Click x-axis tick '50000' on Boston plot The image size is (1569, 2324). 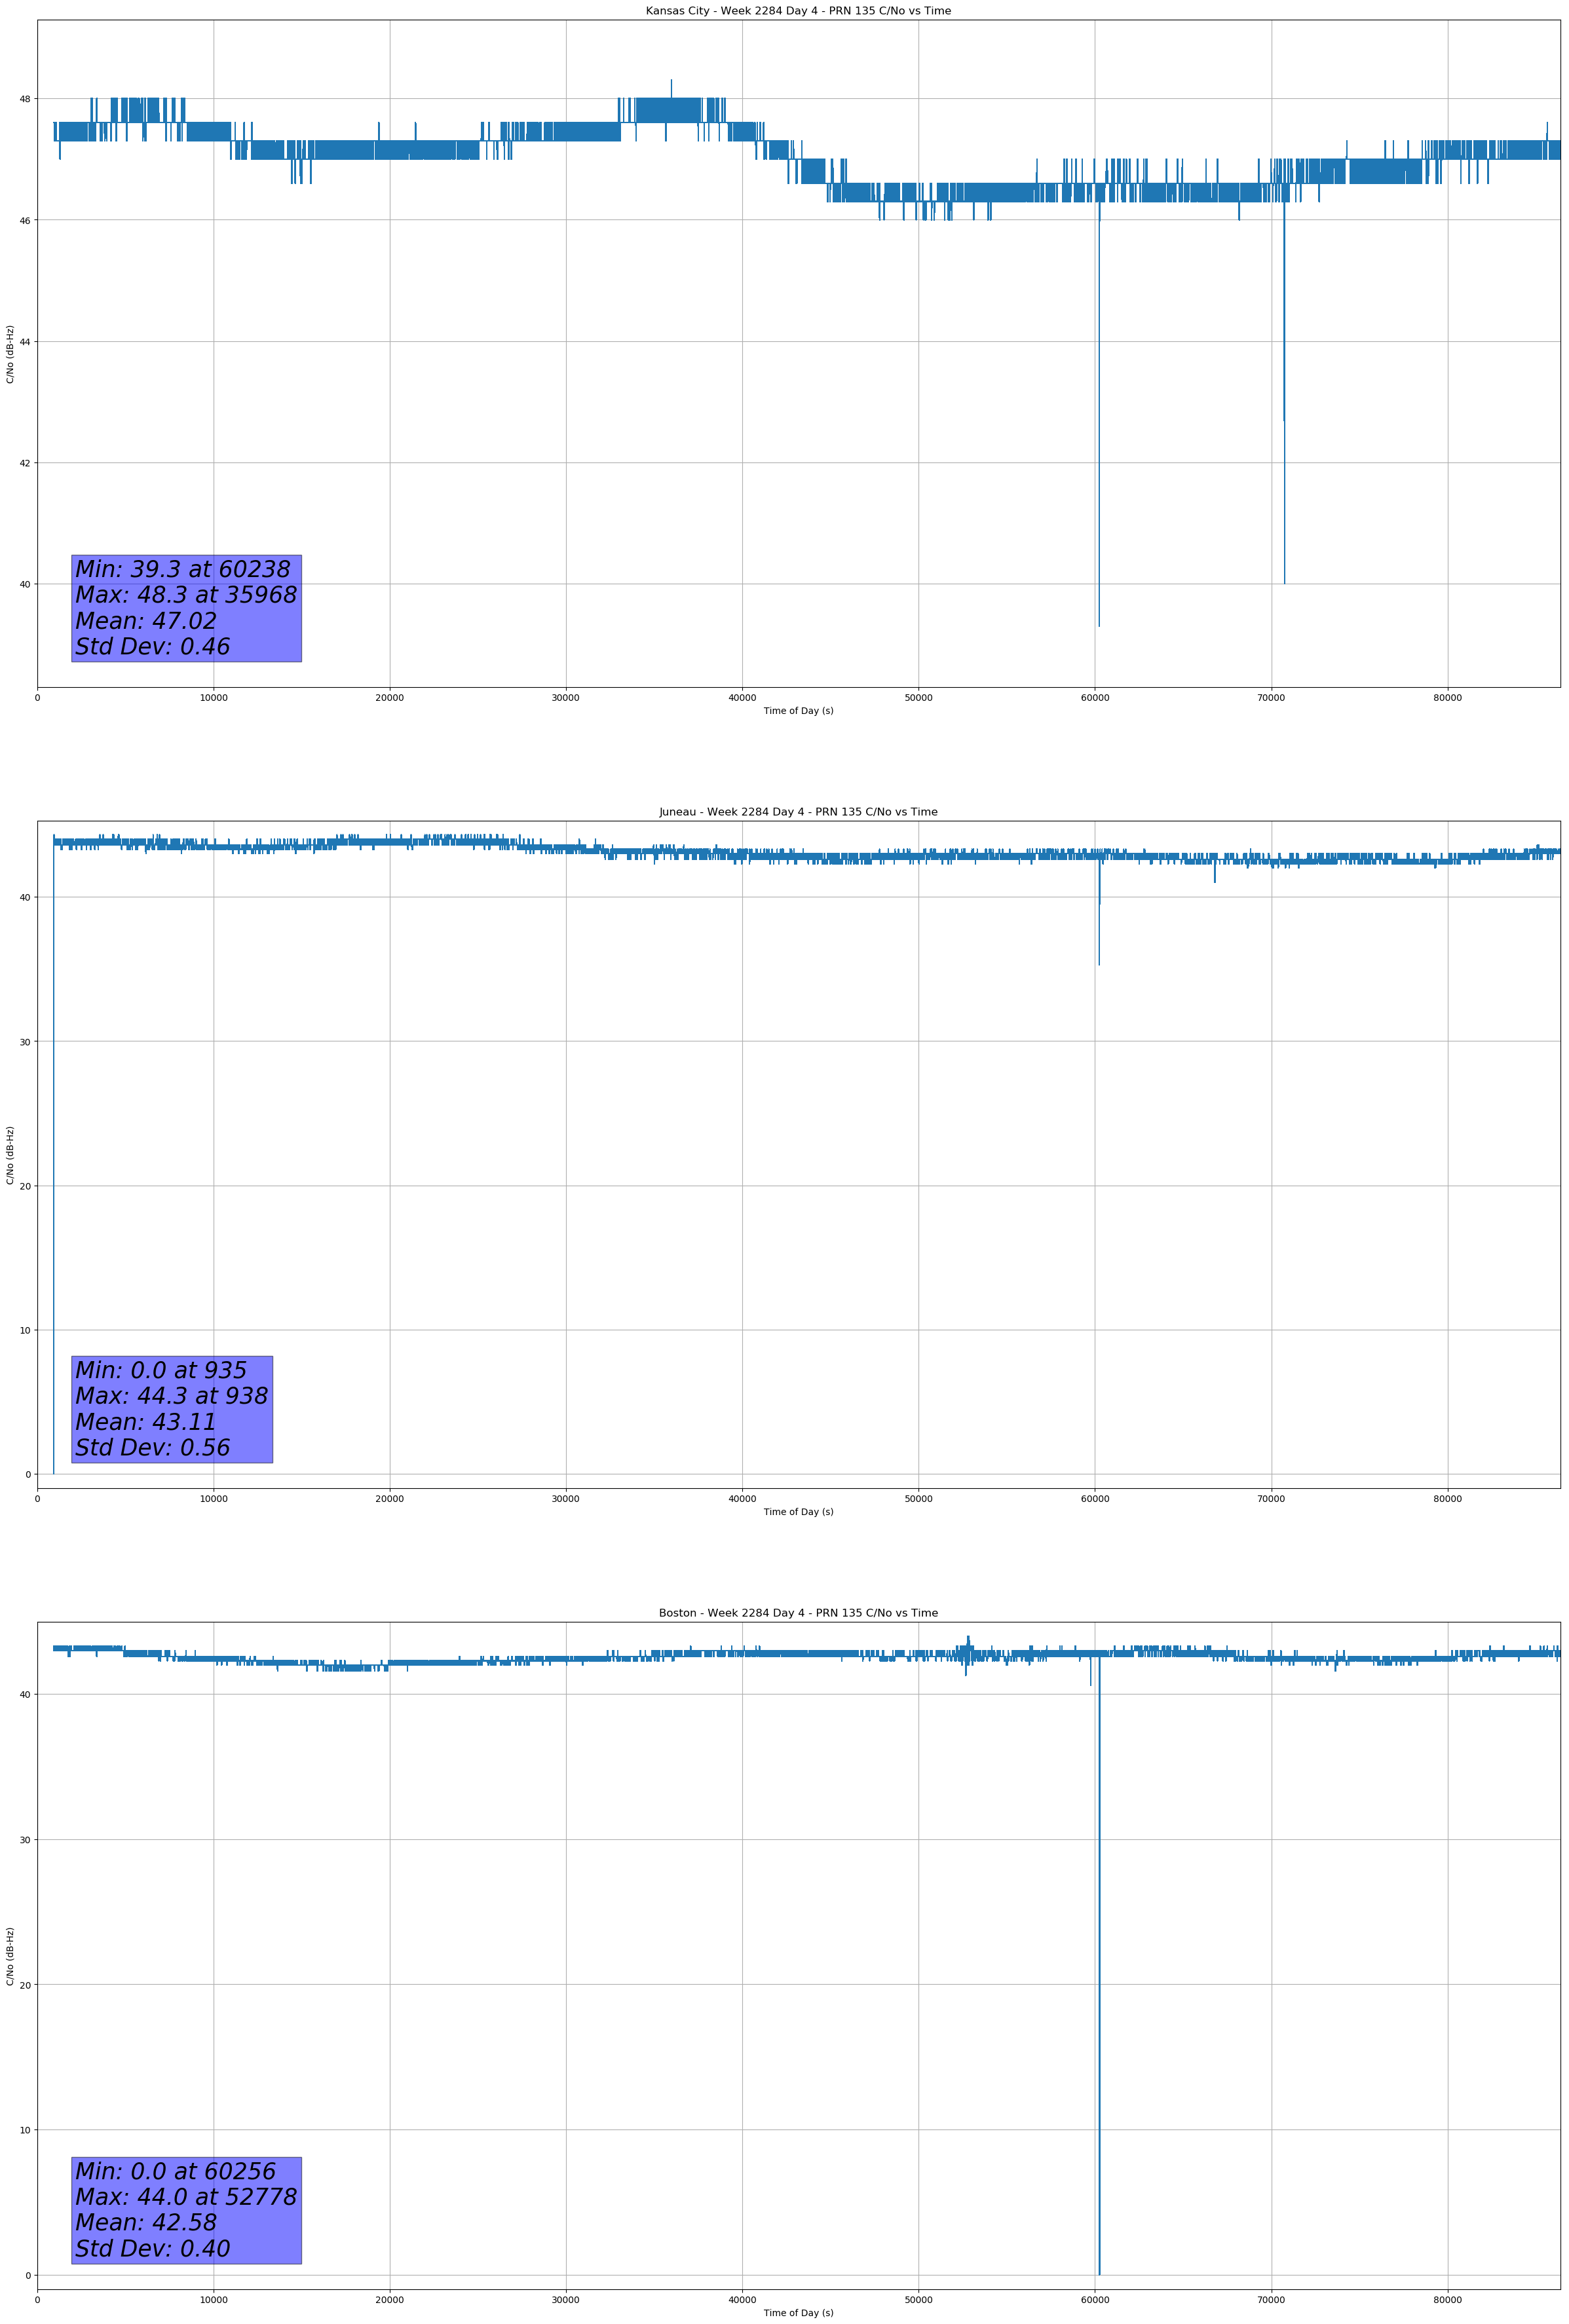coord(919,2300)
